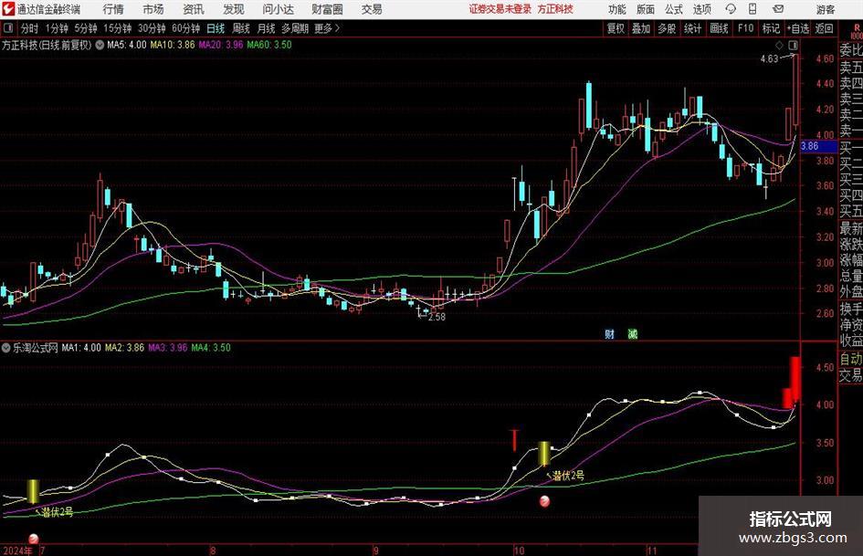Open the mobile phone icon in title bar
Screen dimensions: 863x556
click(752, 9)
